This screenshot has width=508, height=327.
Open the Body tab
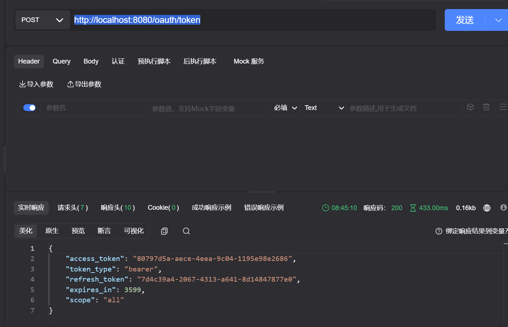[91, 61]
